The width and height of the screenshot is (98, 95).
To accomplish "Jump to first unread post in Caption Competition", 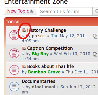I will pyautogui.click(x=24, y=48).
